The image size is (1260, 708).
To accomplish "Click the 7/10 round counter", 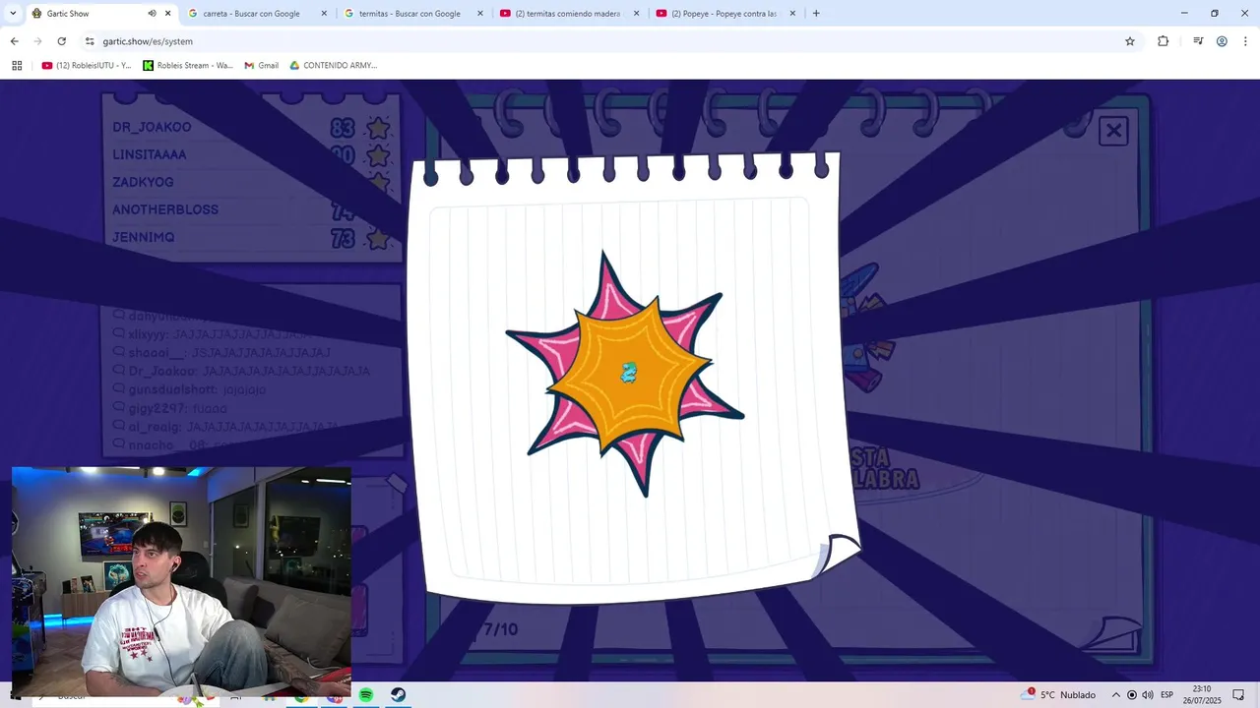I will point(500,628).
